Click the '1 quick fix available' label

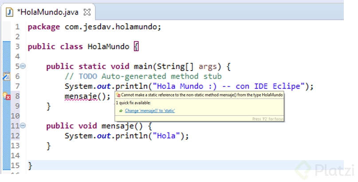(x=134, y=103)
